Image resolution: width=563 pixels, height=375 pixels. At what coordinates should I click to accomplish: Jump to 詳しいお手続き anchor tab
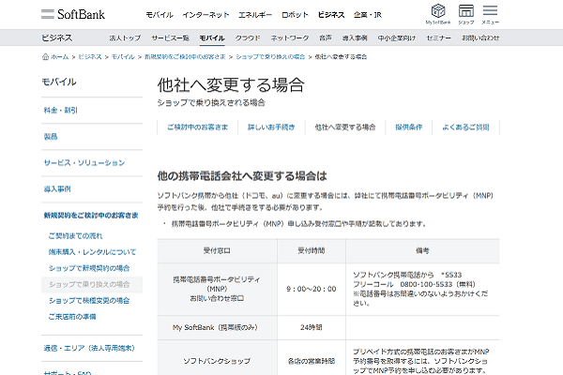point(271,127)
